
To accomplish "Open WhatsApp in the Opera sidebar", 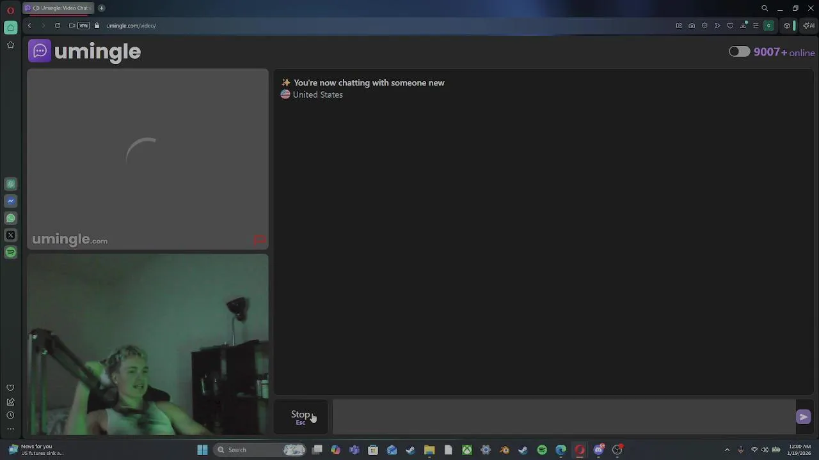I will tap(10, 218).
